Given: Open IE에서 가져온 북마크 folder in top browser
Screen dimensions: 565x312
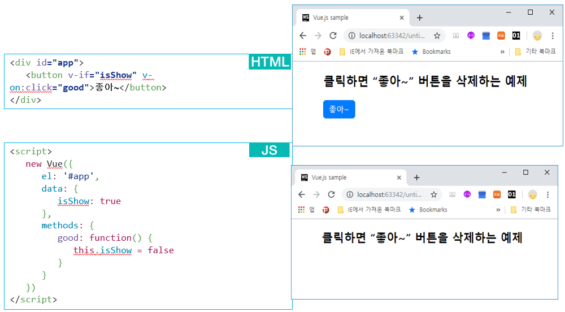Looking at the screenshot, I should 372,51.
